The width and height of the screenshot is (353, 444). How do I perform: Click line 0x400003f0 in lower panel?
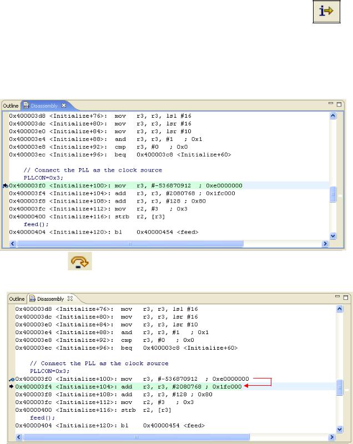tap(132, 379)
